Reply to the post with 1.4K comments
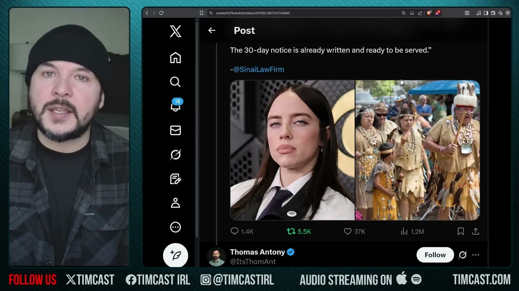Screen dimensions: 519x291 click(242, 232)
